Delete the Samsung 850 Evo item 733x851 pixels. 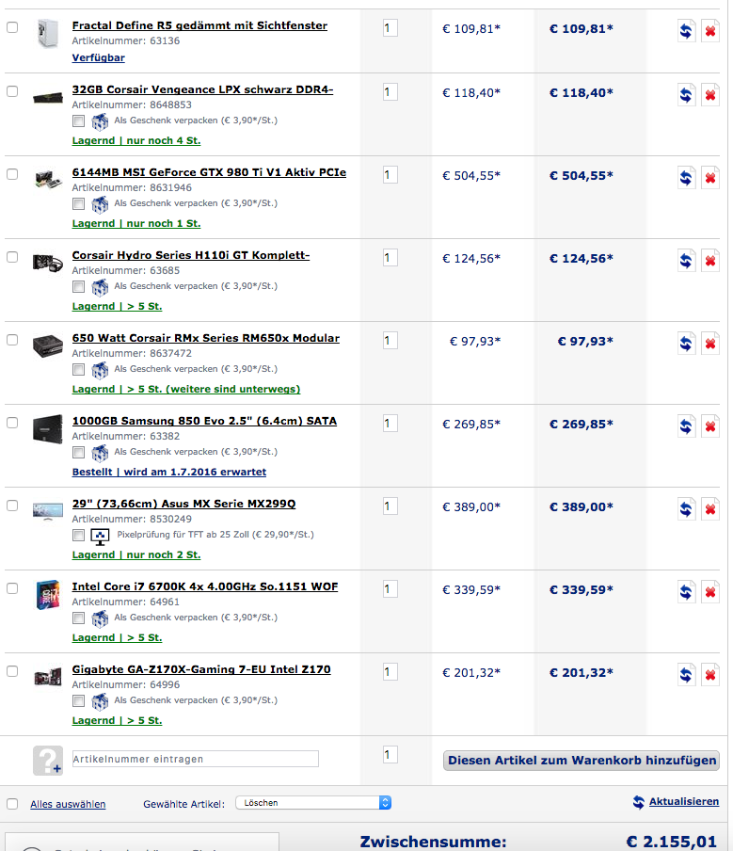[710, 426]
